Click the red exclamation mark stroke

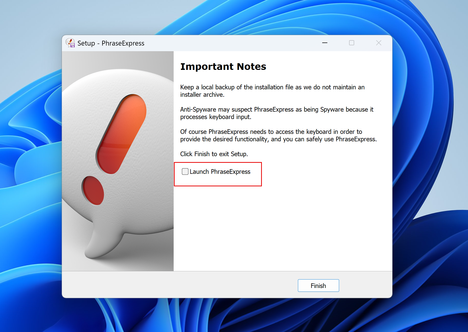[x=121, y=133]
